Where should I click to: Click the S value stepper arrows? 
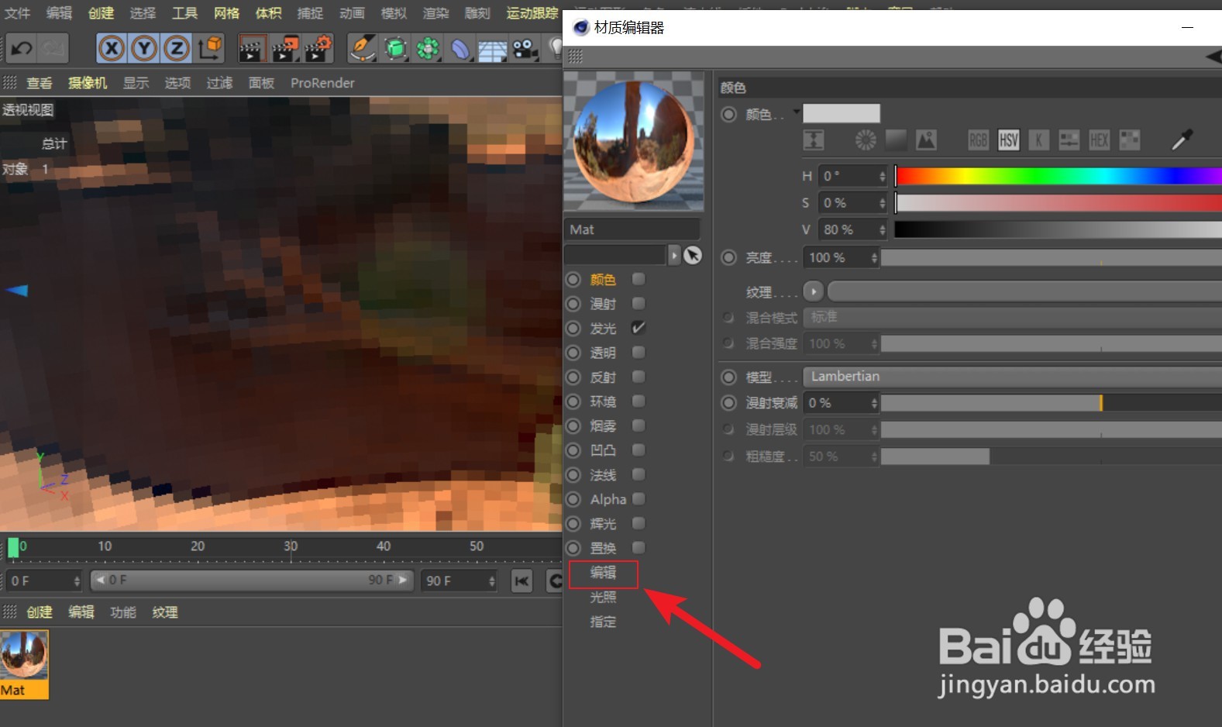click(883, 203)
